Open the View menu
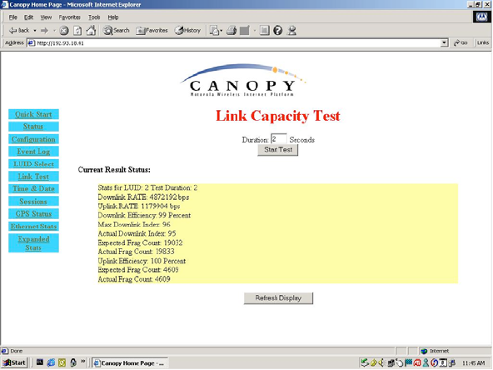 pos(46,17)
